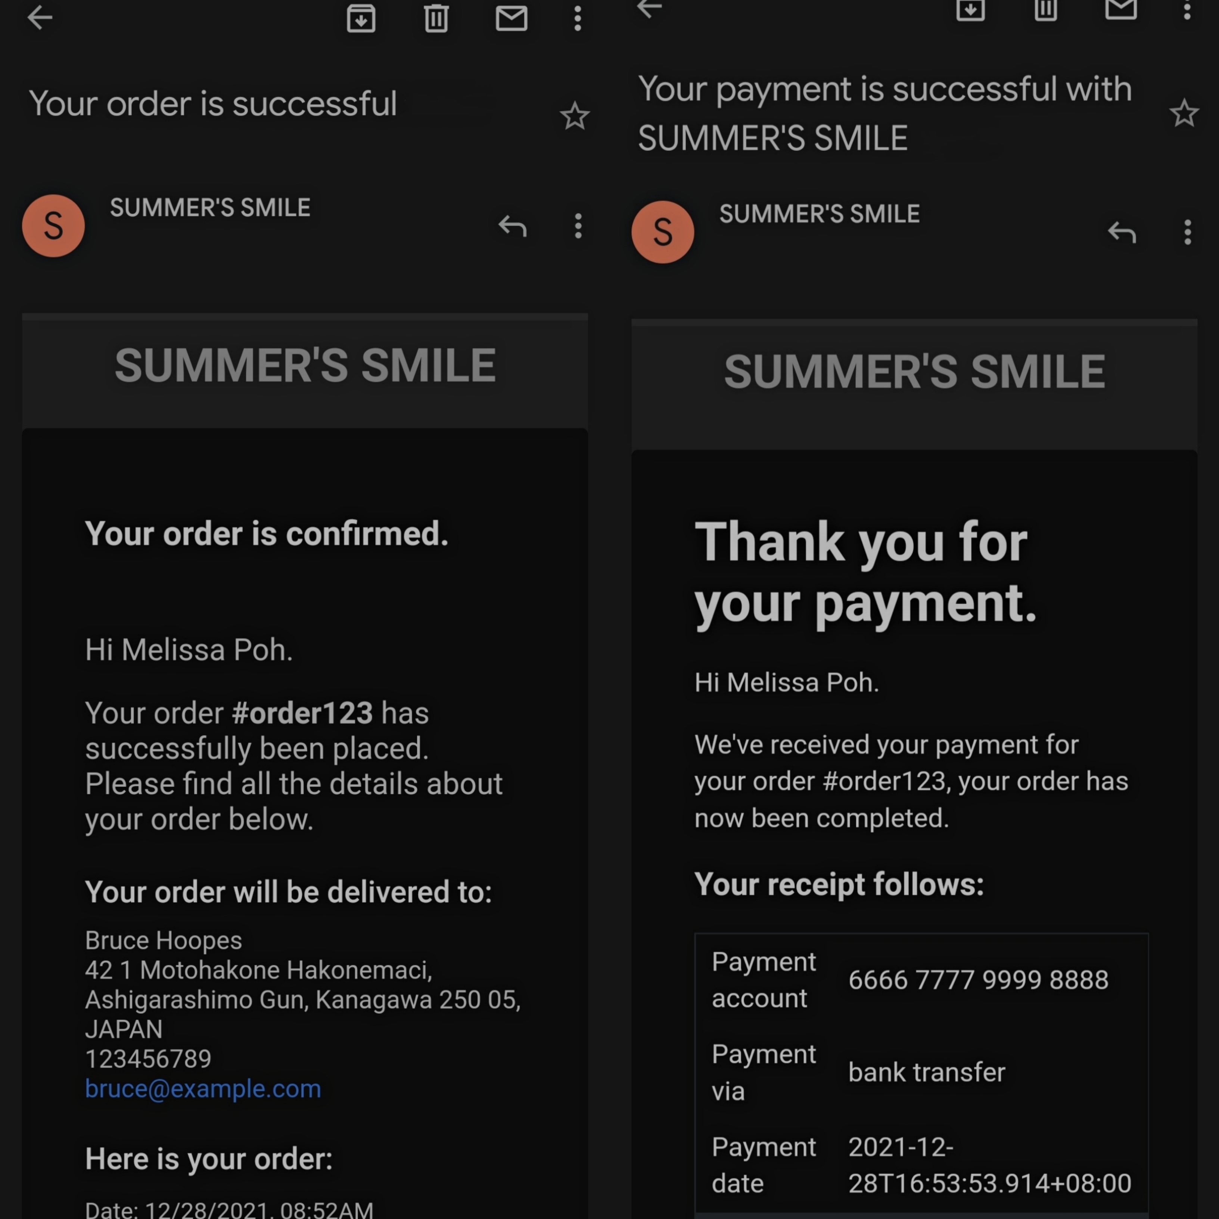Tap the sender avatar in order email

(54, 226)
